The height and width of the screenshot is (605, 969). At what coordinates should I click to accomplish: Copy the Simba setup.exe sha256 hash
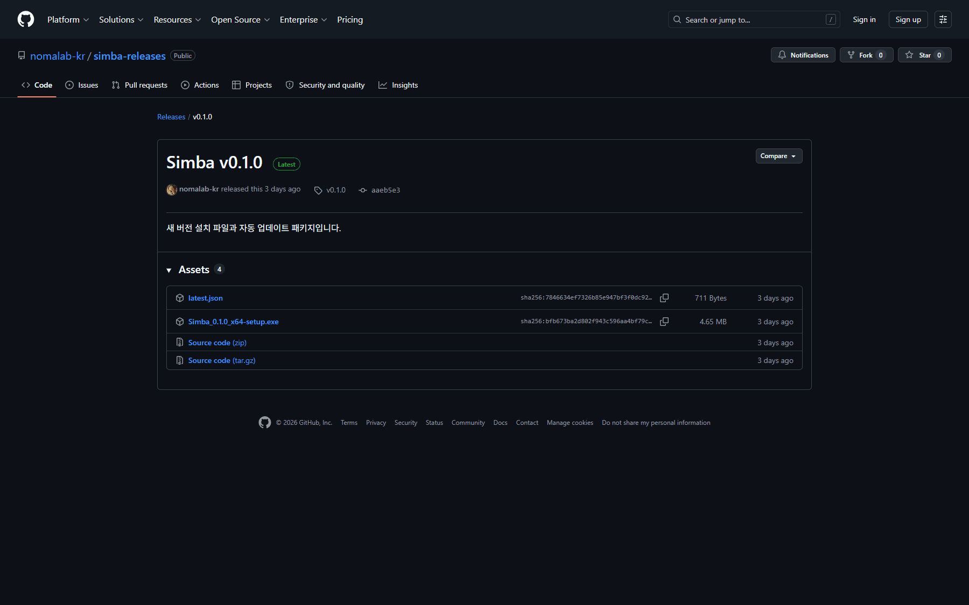pyautogui.click(x=664, y=322)
